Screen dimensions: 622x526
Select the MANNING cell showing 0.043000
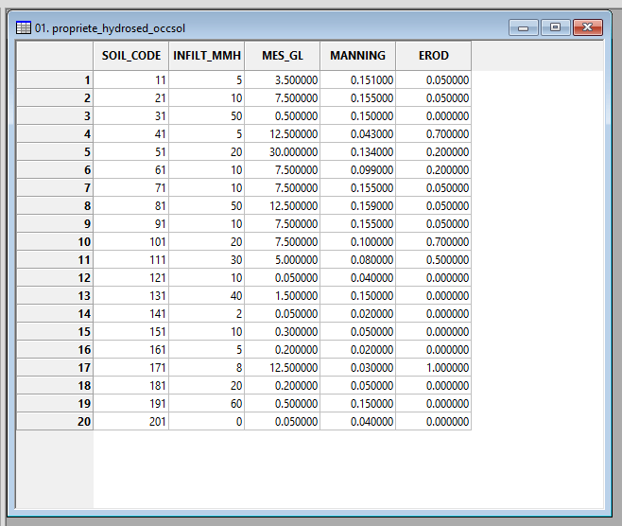[357, 134]
